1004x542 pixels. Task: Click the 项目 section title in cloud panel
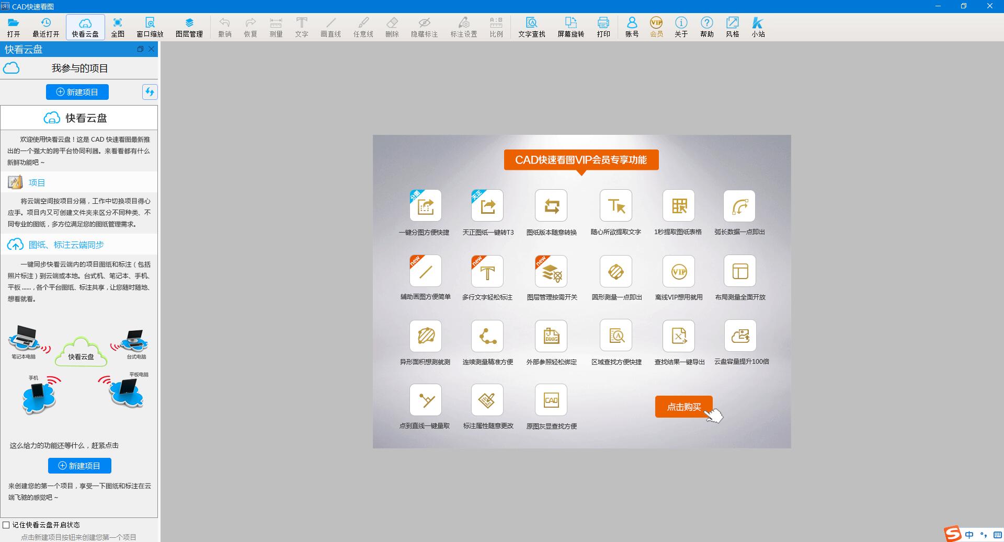[x=37, y=182]
